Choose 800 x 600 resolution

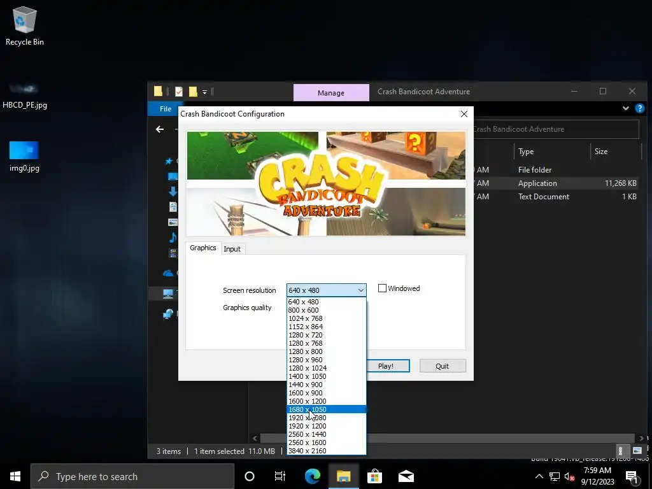coord(327,310)
